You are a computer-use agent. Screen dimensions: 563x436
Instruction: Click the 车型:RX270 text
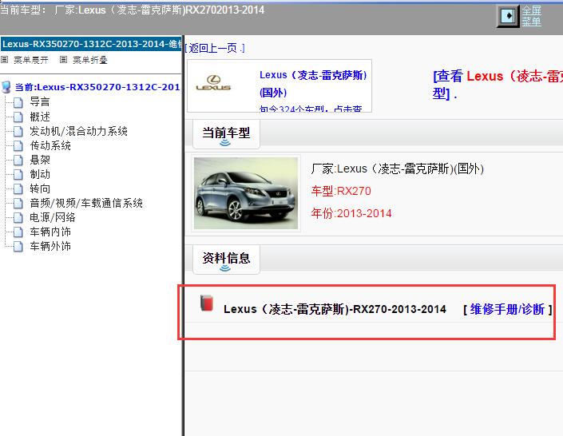click(341, 191)
